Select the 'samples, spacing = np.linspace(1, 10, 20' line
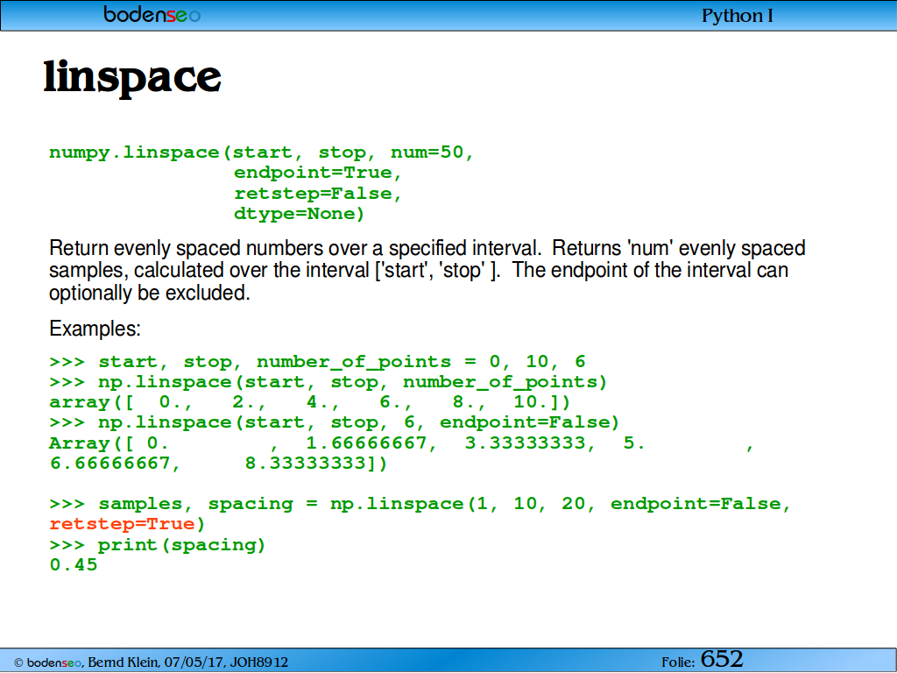The height and width of the screenshot is (673, 897). [x=420, y=504]
